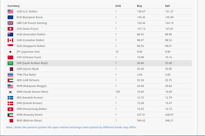Click the UK Union Jack flag icon

coord(10,23)
